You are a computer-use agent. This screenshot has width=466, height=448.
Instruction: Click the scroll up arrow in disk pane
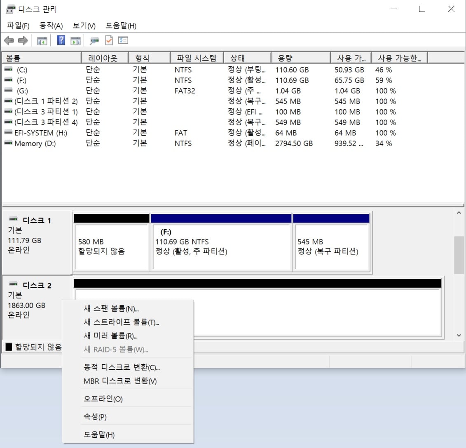[x=459, y=213]
